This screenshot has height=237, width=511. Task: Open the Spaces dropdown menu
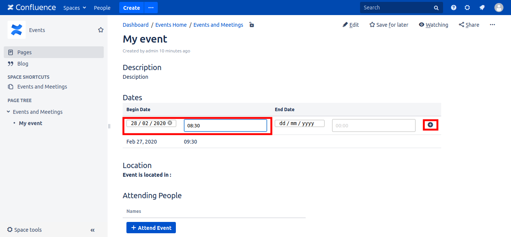pyautogui.click(x=75, y=8)
